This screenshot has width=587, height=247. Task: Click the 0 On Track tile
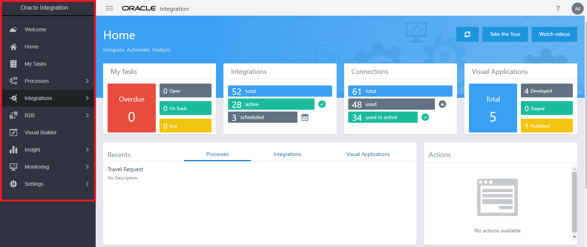click(x=185, y=108)
